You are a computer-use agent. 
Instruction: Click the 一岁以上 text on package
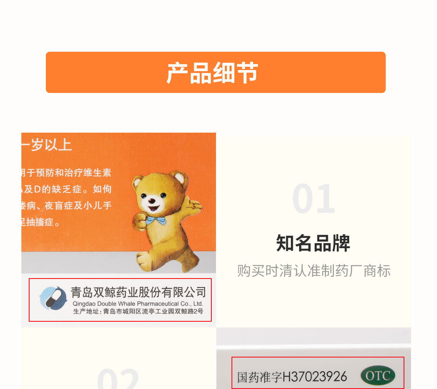coord(47,145)
